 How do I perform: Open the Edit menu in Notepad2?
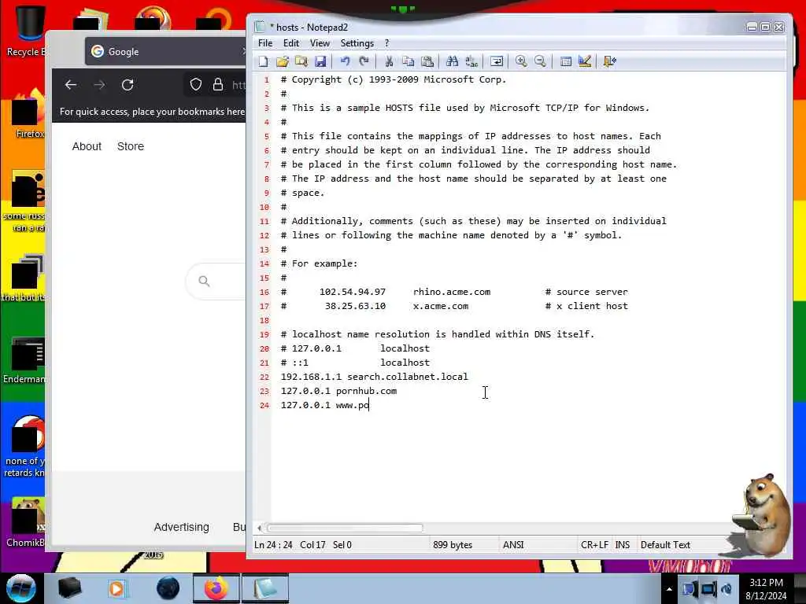point(291,43)
